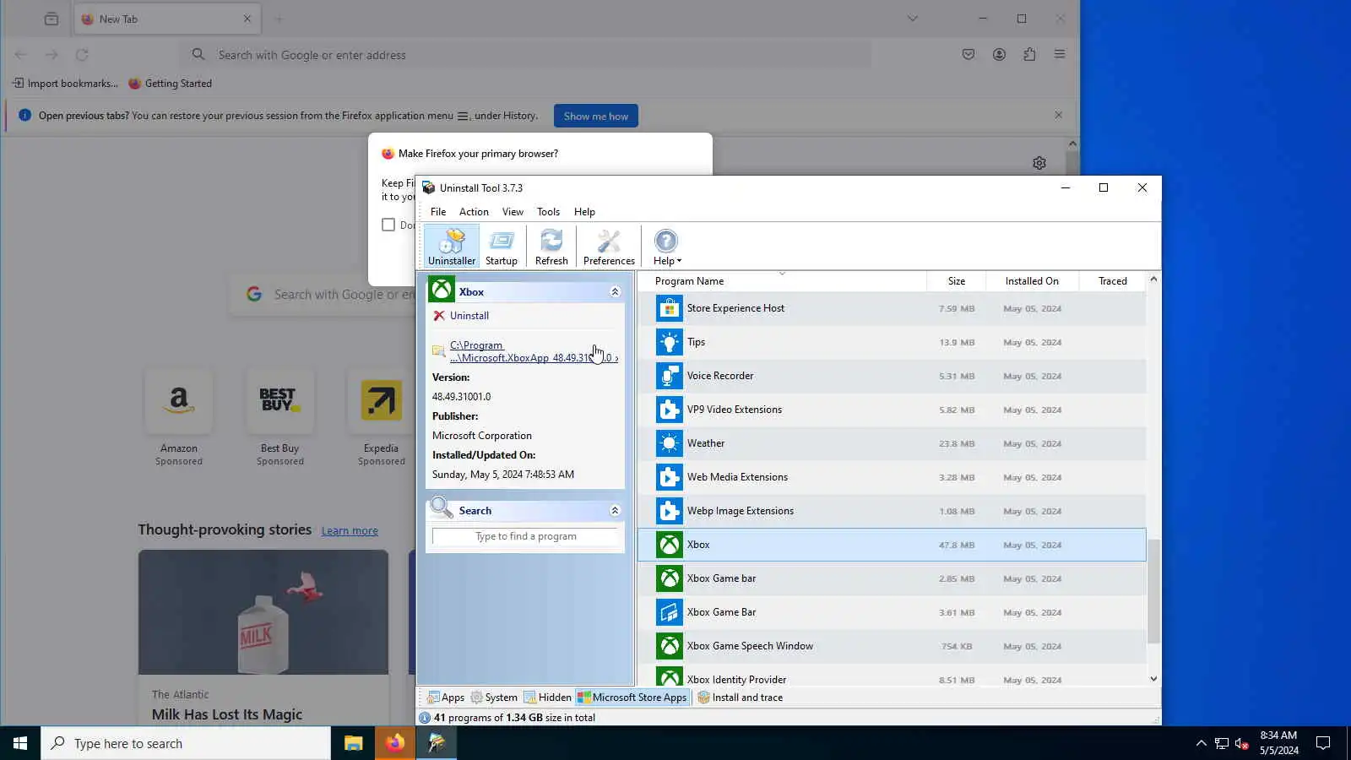Open the Firefox account icon
Viewport: 1351px width, 760px height.
999,55
